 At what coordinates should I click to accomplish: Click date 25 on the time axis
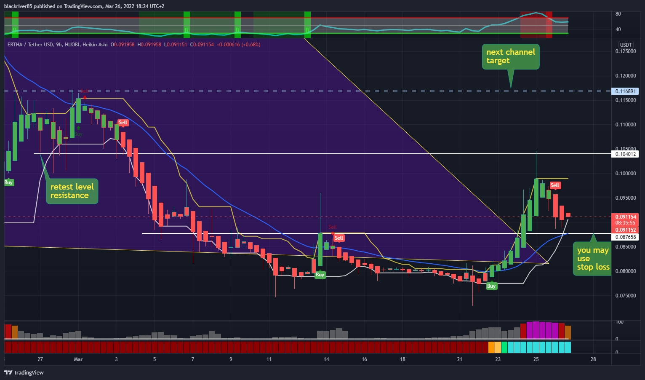point(536,359)
